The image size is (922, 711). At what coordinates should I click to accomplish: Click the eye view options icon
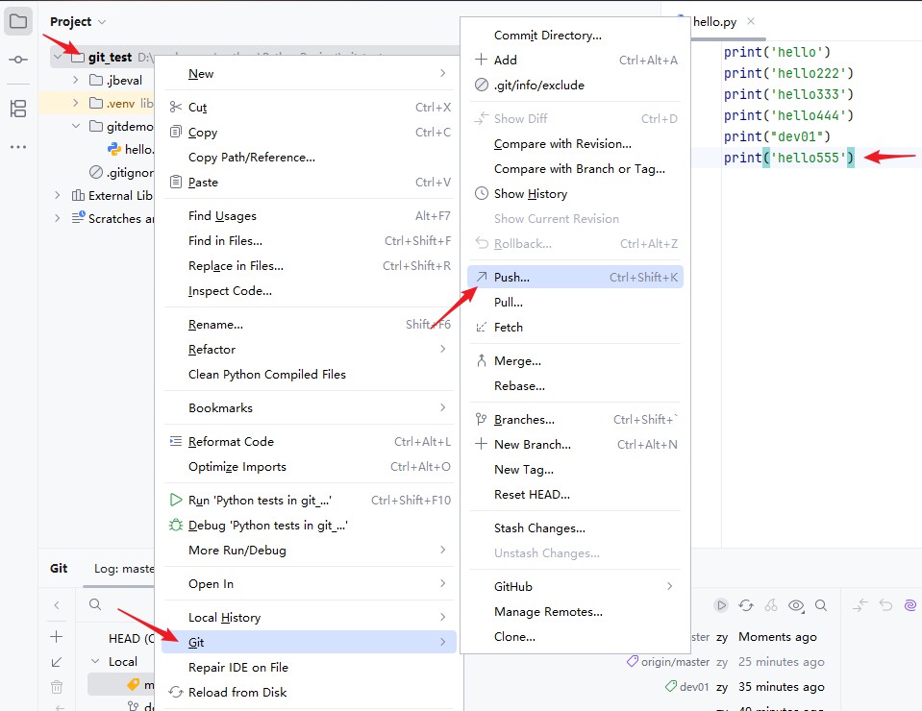point(796,605)
